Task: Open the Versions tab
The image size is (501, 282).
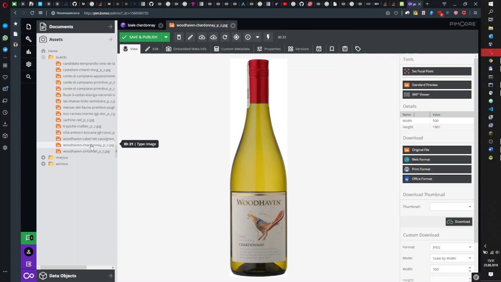Action: pyautogui.click(x=299, y=49)
